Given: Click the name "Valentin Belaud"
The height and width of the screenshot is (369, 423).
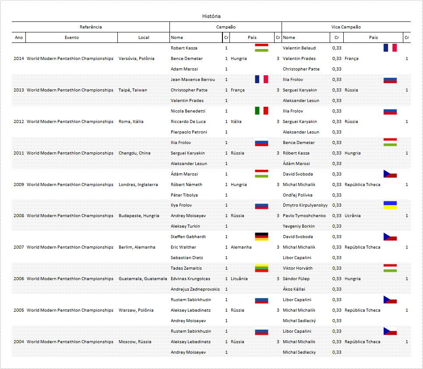Looking at the screenshot, I should click(x=299, y=48).
